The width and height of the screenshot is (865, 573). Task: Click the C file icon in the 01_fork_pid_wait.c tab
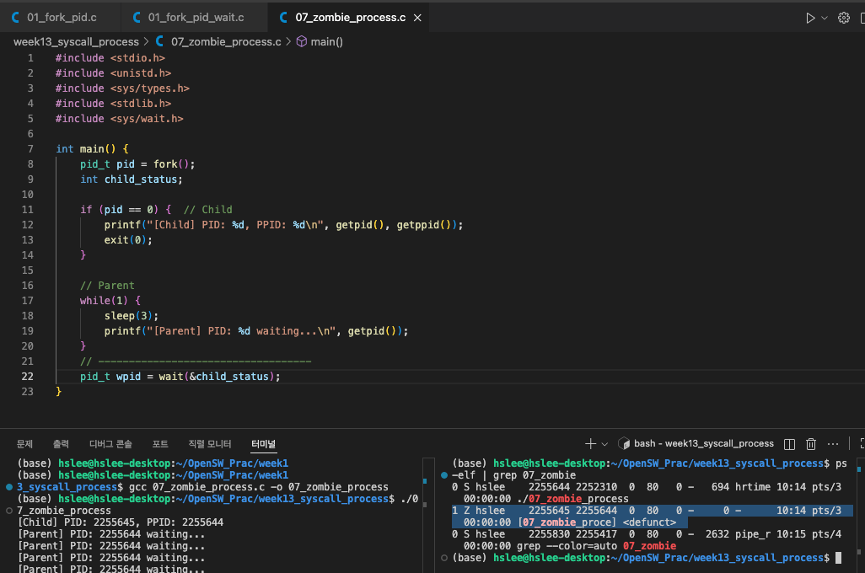click(137, 18)
